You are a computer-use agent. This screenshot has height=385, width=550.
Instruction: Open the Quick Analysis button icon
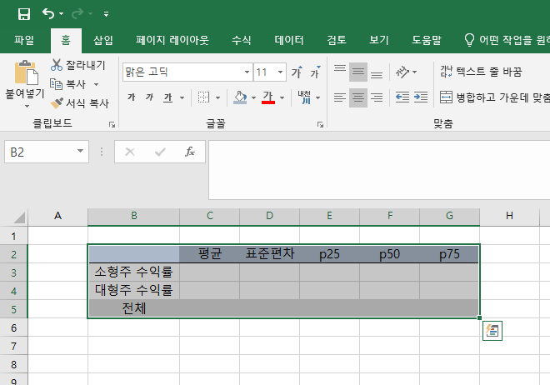click(x=492, y=331)
